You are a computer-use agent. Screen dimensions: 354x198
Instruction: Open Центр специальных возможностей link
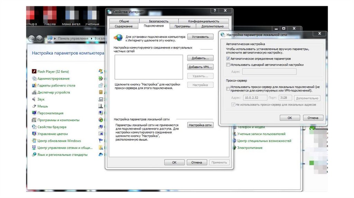pos(264,141)
